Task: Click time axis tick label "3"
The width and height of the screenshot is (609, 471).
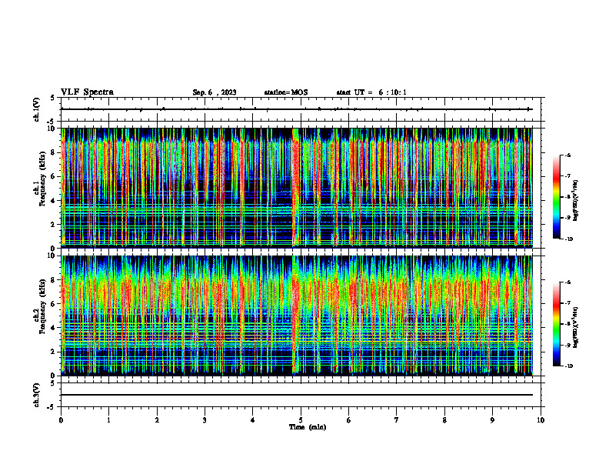Action: pos(205,420)
